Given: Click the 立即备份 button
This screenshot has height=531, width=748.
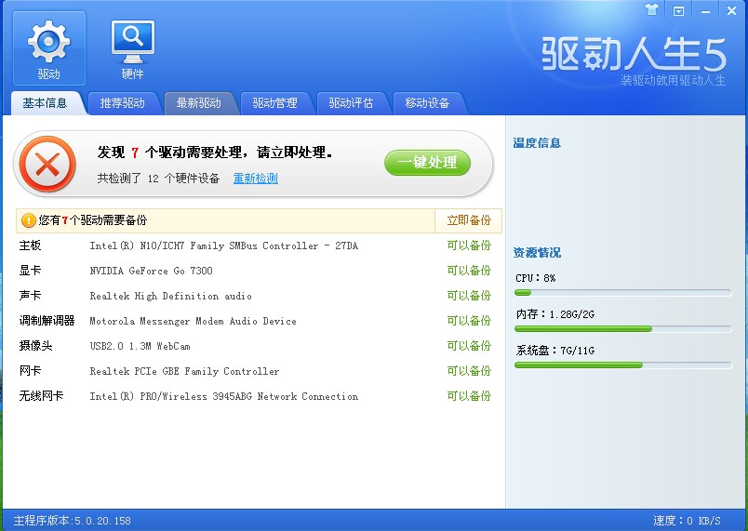Looking at the screenshot, I should [x=469, y=220].
